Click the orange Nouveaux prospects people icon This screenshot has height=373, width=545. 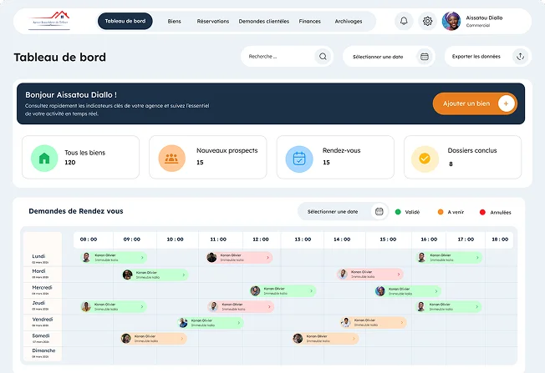tap(171, 157)
